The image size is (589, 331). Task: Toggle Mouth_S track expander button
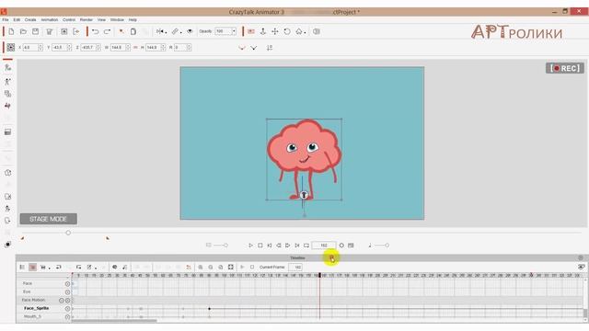click(x=67, y=316)
